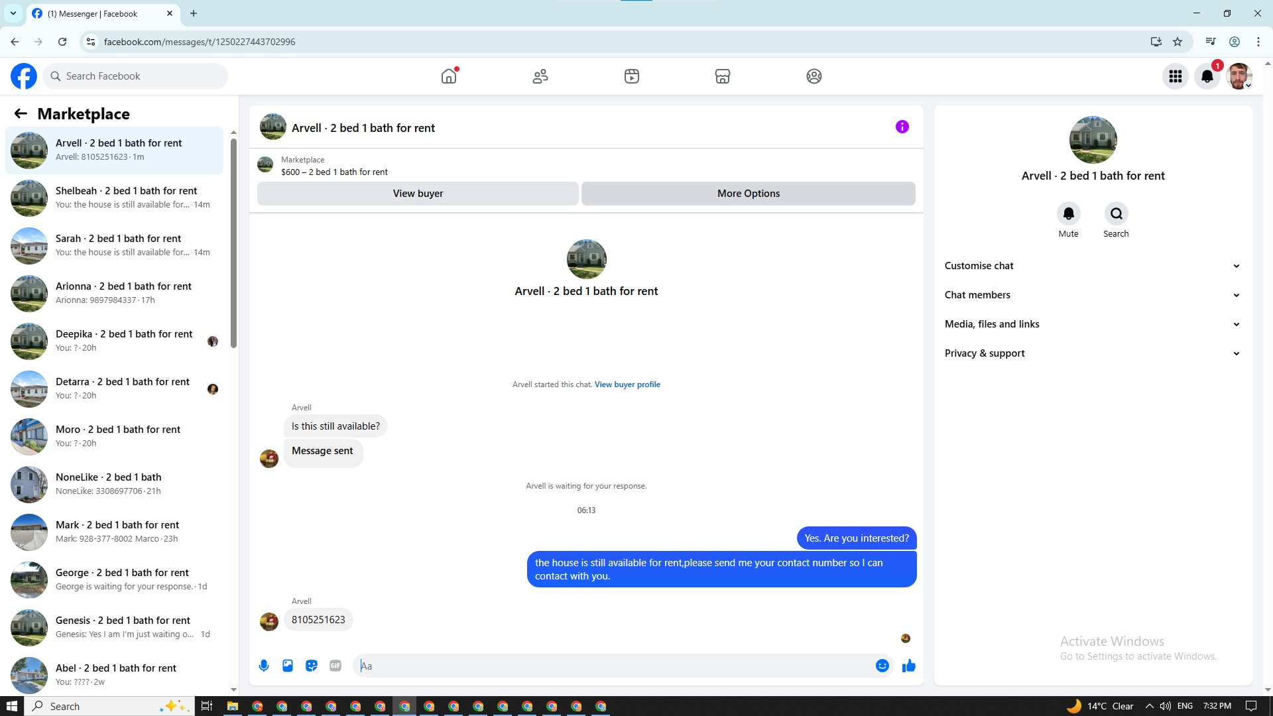Open the Friends tab in top navigation
Screen dimensions: 1273x716
540,76
